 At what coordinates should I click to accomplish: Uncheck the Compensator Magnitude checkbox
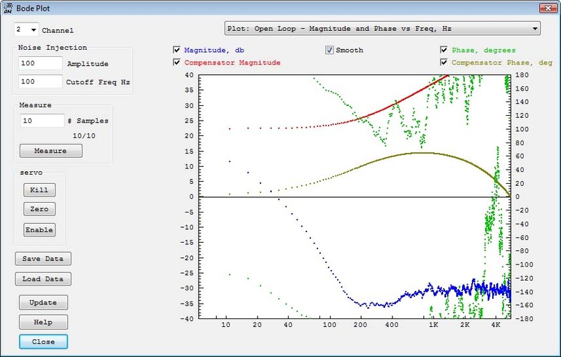tap(177, 62)
